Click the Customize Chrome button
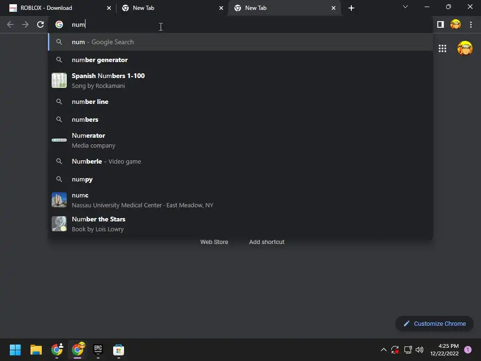Image resolution: width=481 pixels, height=361 pixels. [x=434, y=324]
